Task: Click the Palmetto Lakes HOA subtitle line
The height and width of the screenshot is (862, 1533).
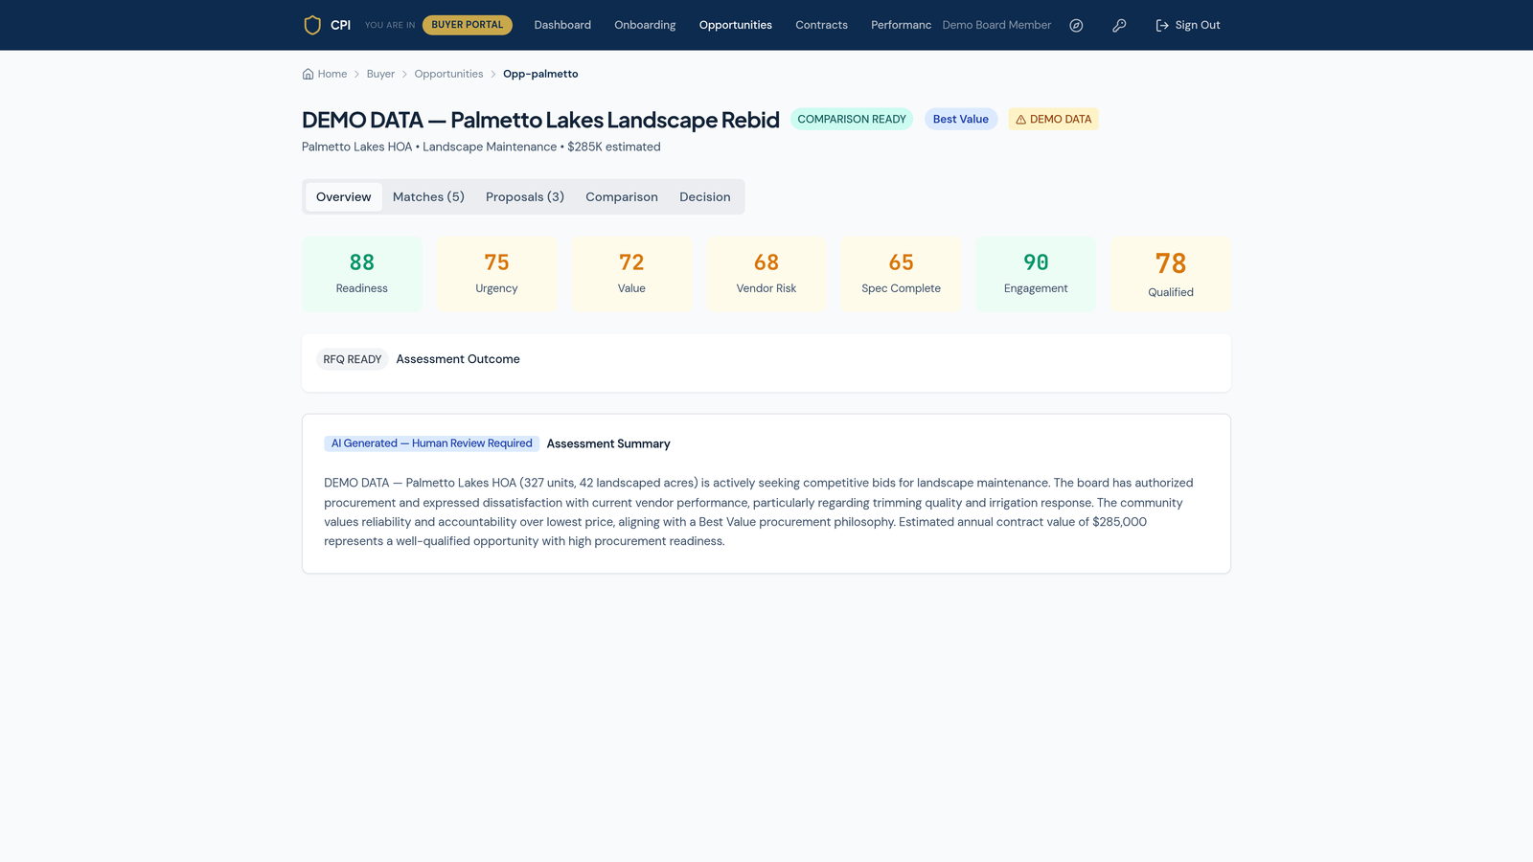Action: point(481,147)
